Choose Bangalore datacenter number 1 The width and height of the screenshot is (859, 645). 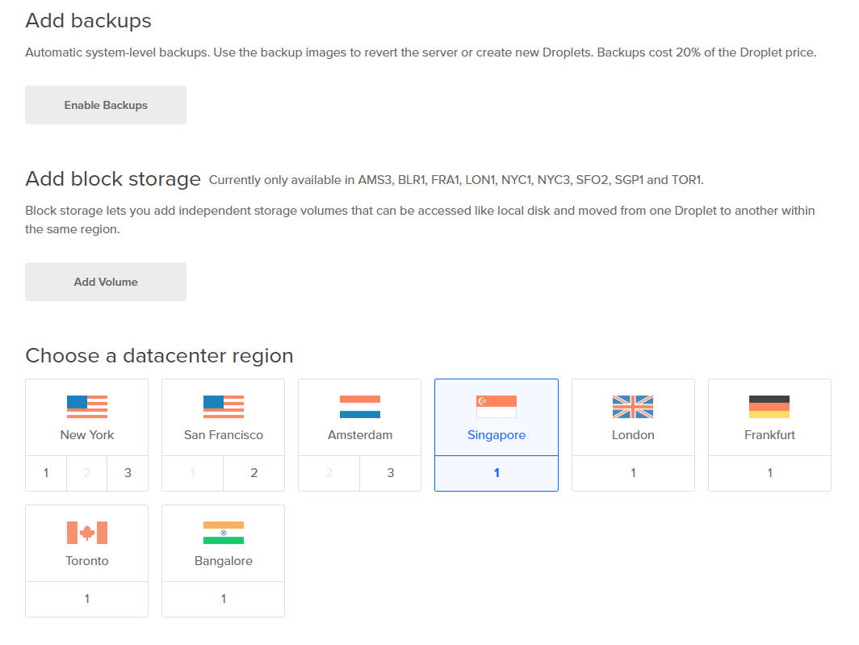point(223,599)
